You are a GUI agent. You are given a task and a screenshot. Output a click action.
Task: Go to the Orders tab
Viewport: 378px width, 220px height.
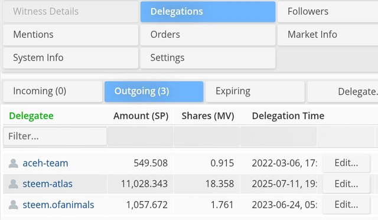click(x=208, y=35)
